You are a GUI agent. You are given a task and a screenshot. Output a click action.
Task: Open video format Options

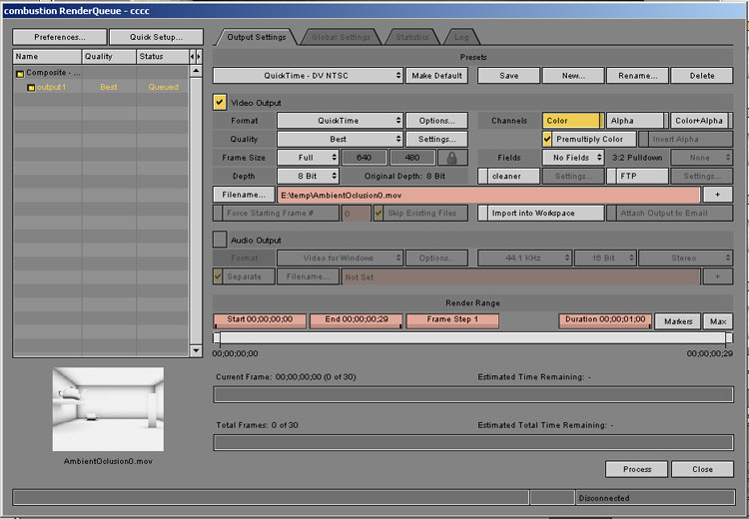[x=436, y=121]
